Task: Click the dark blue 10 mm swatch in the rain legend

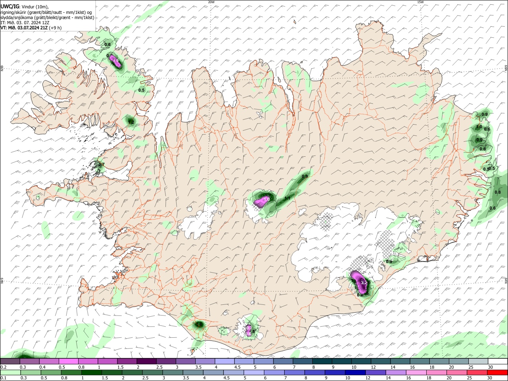Action: coord(355,372)
